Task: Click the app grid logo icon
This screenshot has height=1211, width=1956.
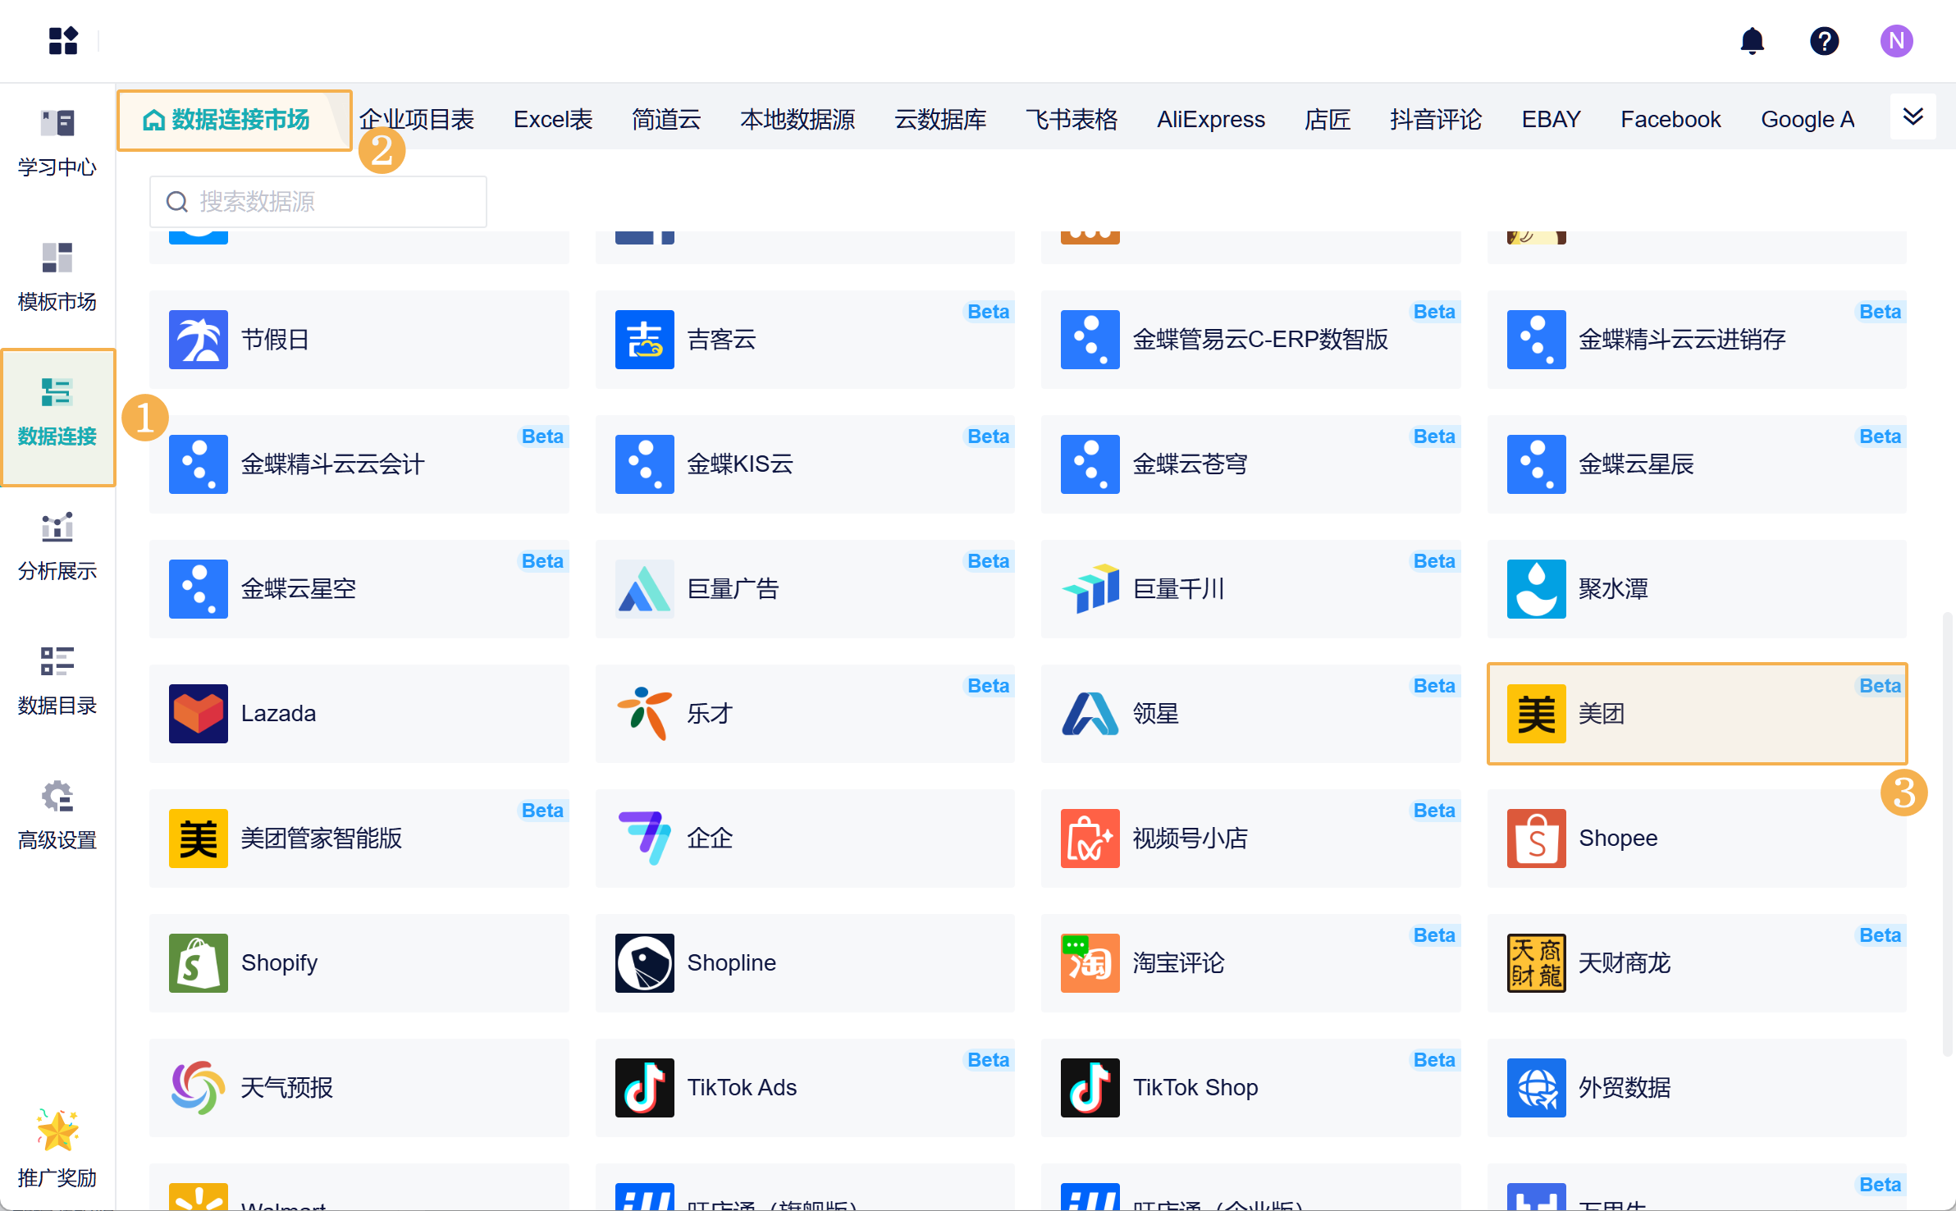Action: [x=63, y=40]
